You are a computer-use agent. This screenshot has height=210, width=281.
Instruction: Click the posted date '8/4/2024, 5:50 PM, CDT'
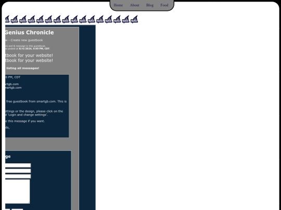pos(34,49)
